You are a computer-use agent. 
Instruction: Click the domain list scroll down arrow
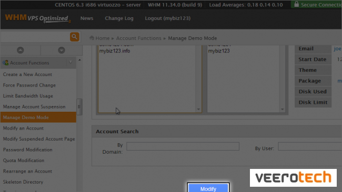click(x=198, y=109)
